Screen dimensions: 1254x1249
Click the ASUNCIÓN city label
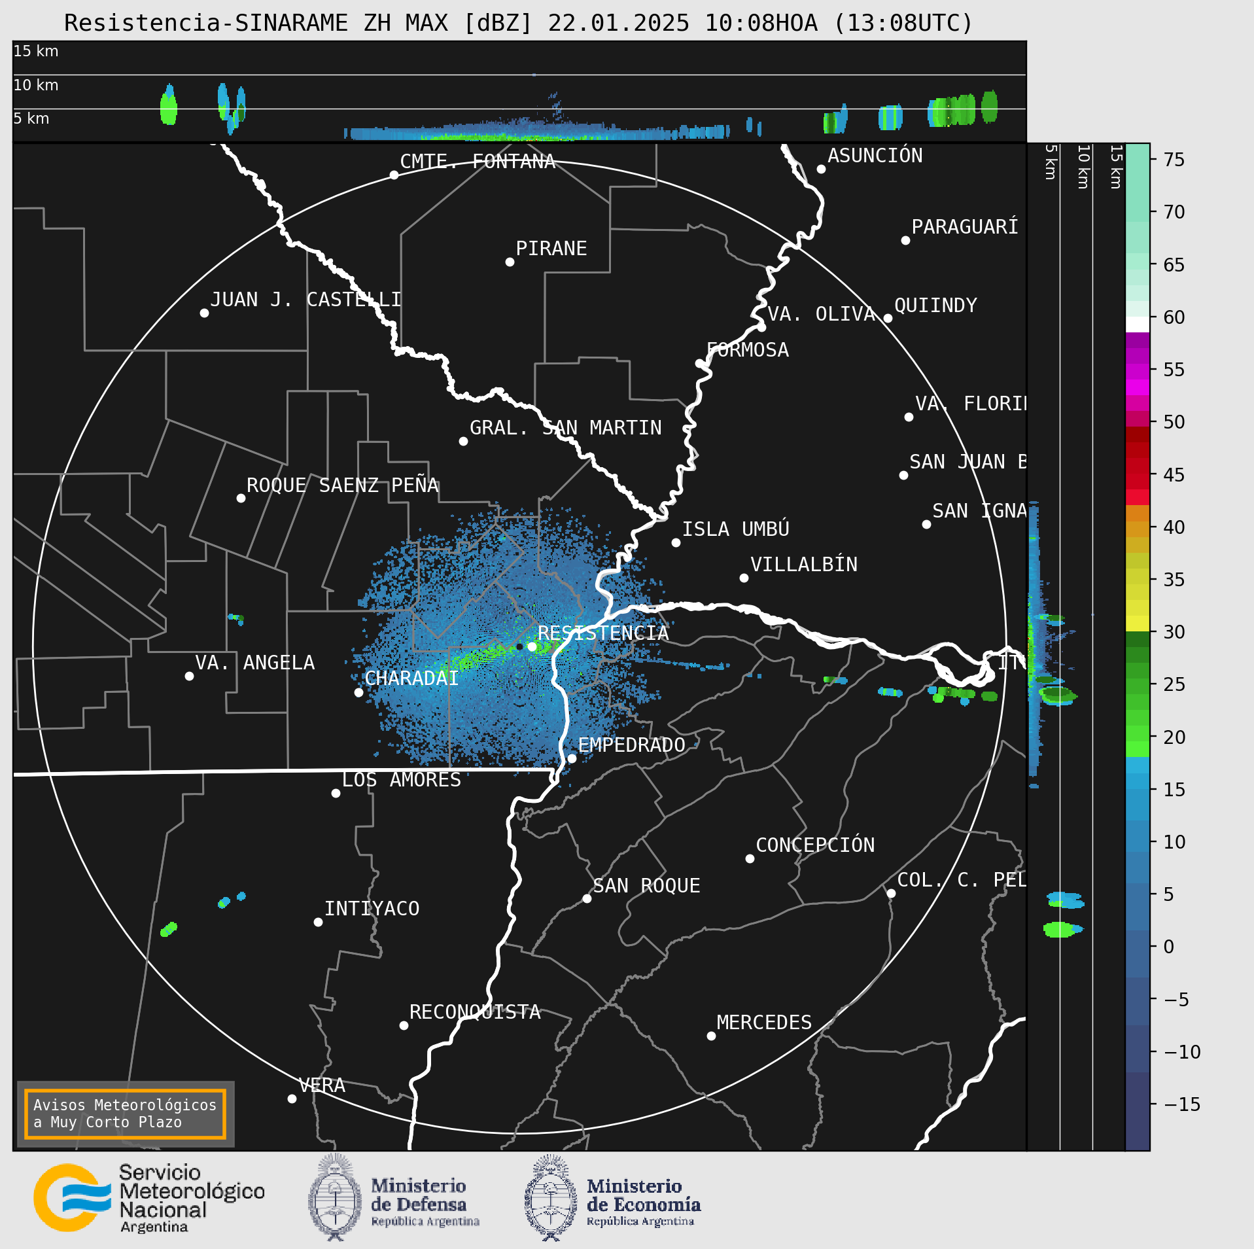tap(875, 156)
